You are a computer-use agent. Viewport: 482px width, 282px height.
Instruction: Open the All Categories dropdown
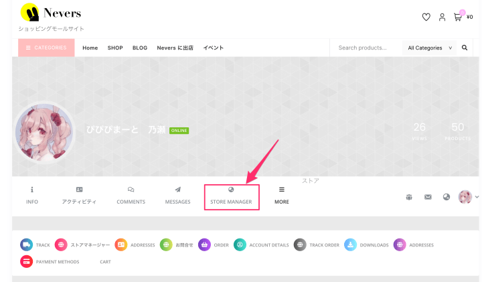(429, 48)
